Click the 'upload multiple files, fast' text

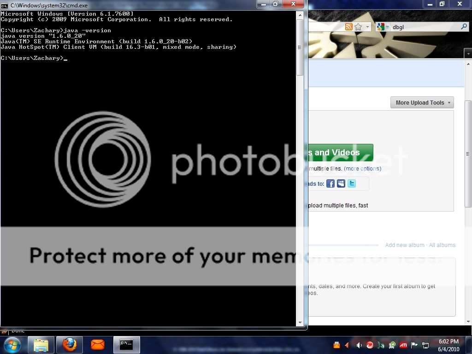(338, 205)
